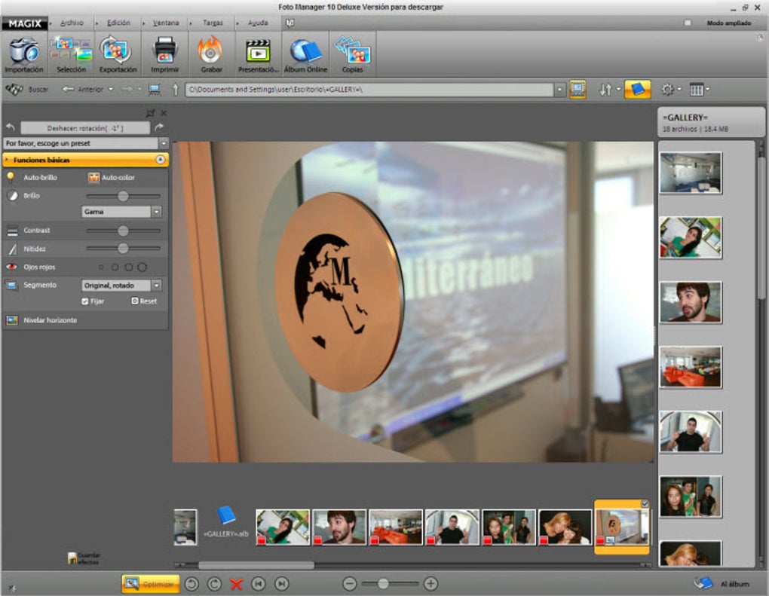
Task: Open Segmento Original, rotado dropdown
Action: click(157, 286)
